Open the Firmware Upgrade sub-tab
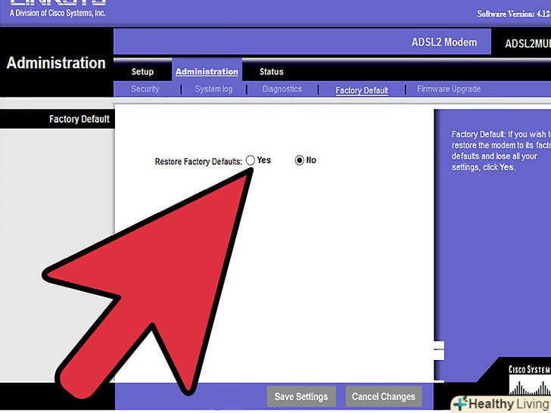 click(449, 89)
